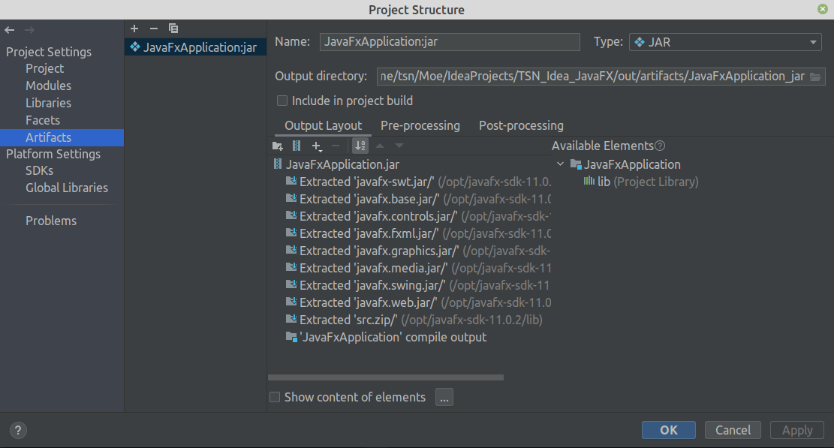Image resolution: width=834 pixels, height=448 pixels.
Task: Open Global Libraries settings
Action: (67, 188)
